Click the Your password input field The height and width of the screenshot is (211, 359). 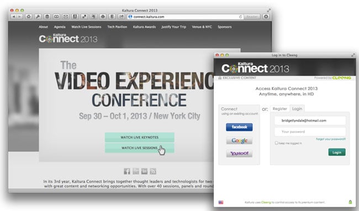[x=310, y=131]
